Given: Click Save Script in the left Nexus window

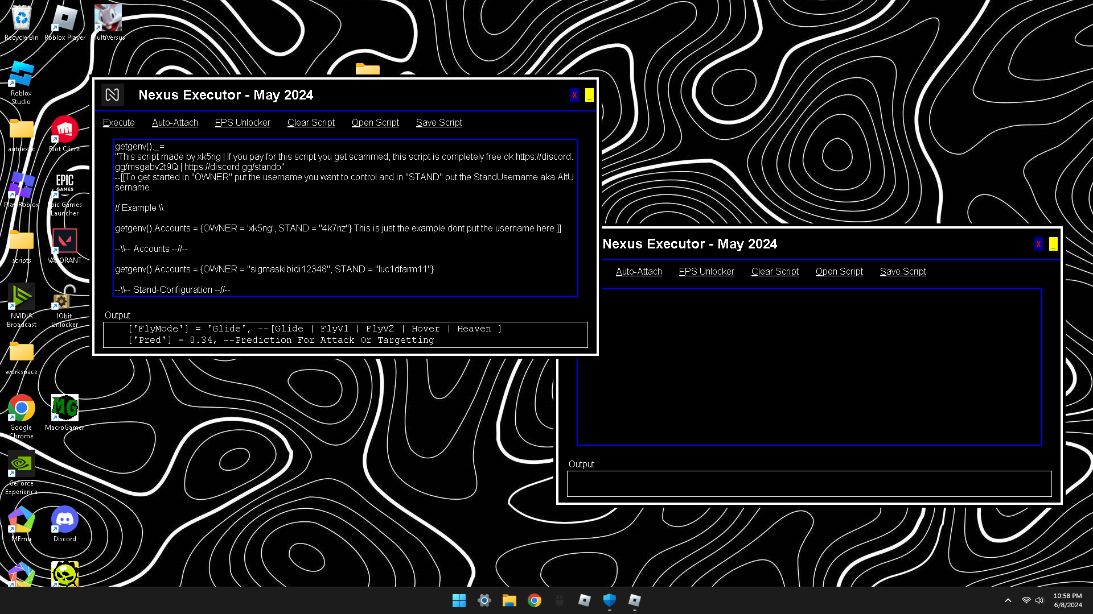Looking at the screenshot, I should [x=438, y=123].
